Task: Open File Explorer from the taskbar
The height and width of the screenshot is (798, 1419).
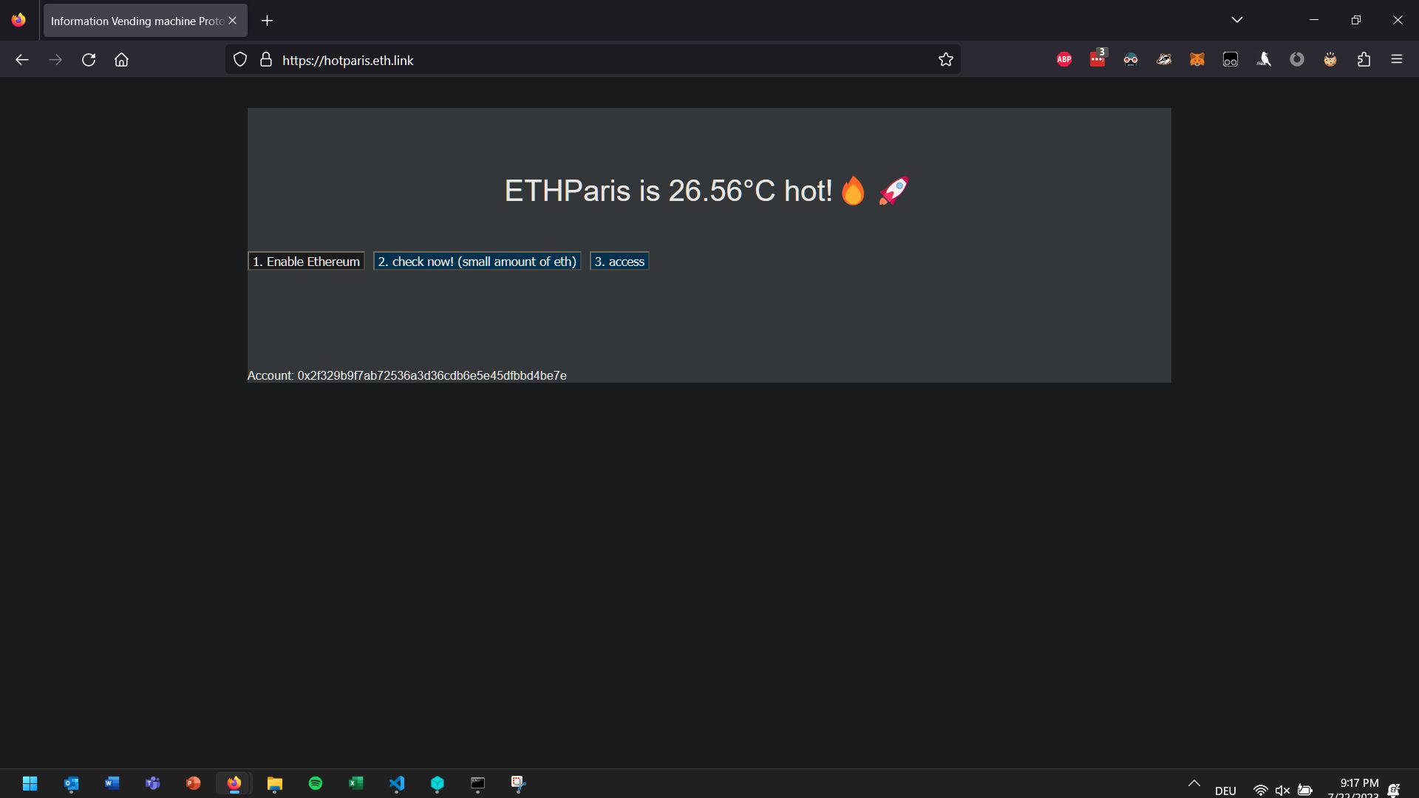Action: tap(275, 783)
